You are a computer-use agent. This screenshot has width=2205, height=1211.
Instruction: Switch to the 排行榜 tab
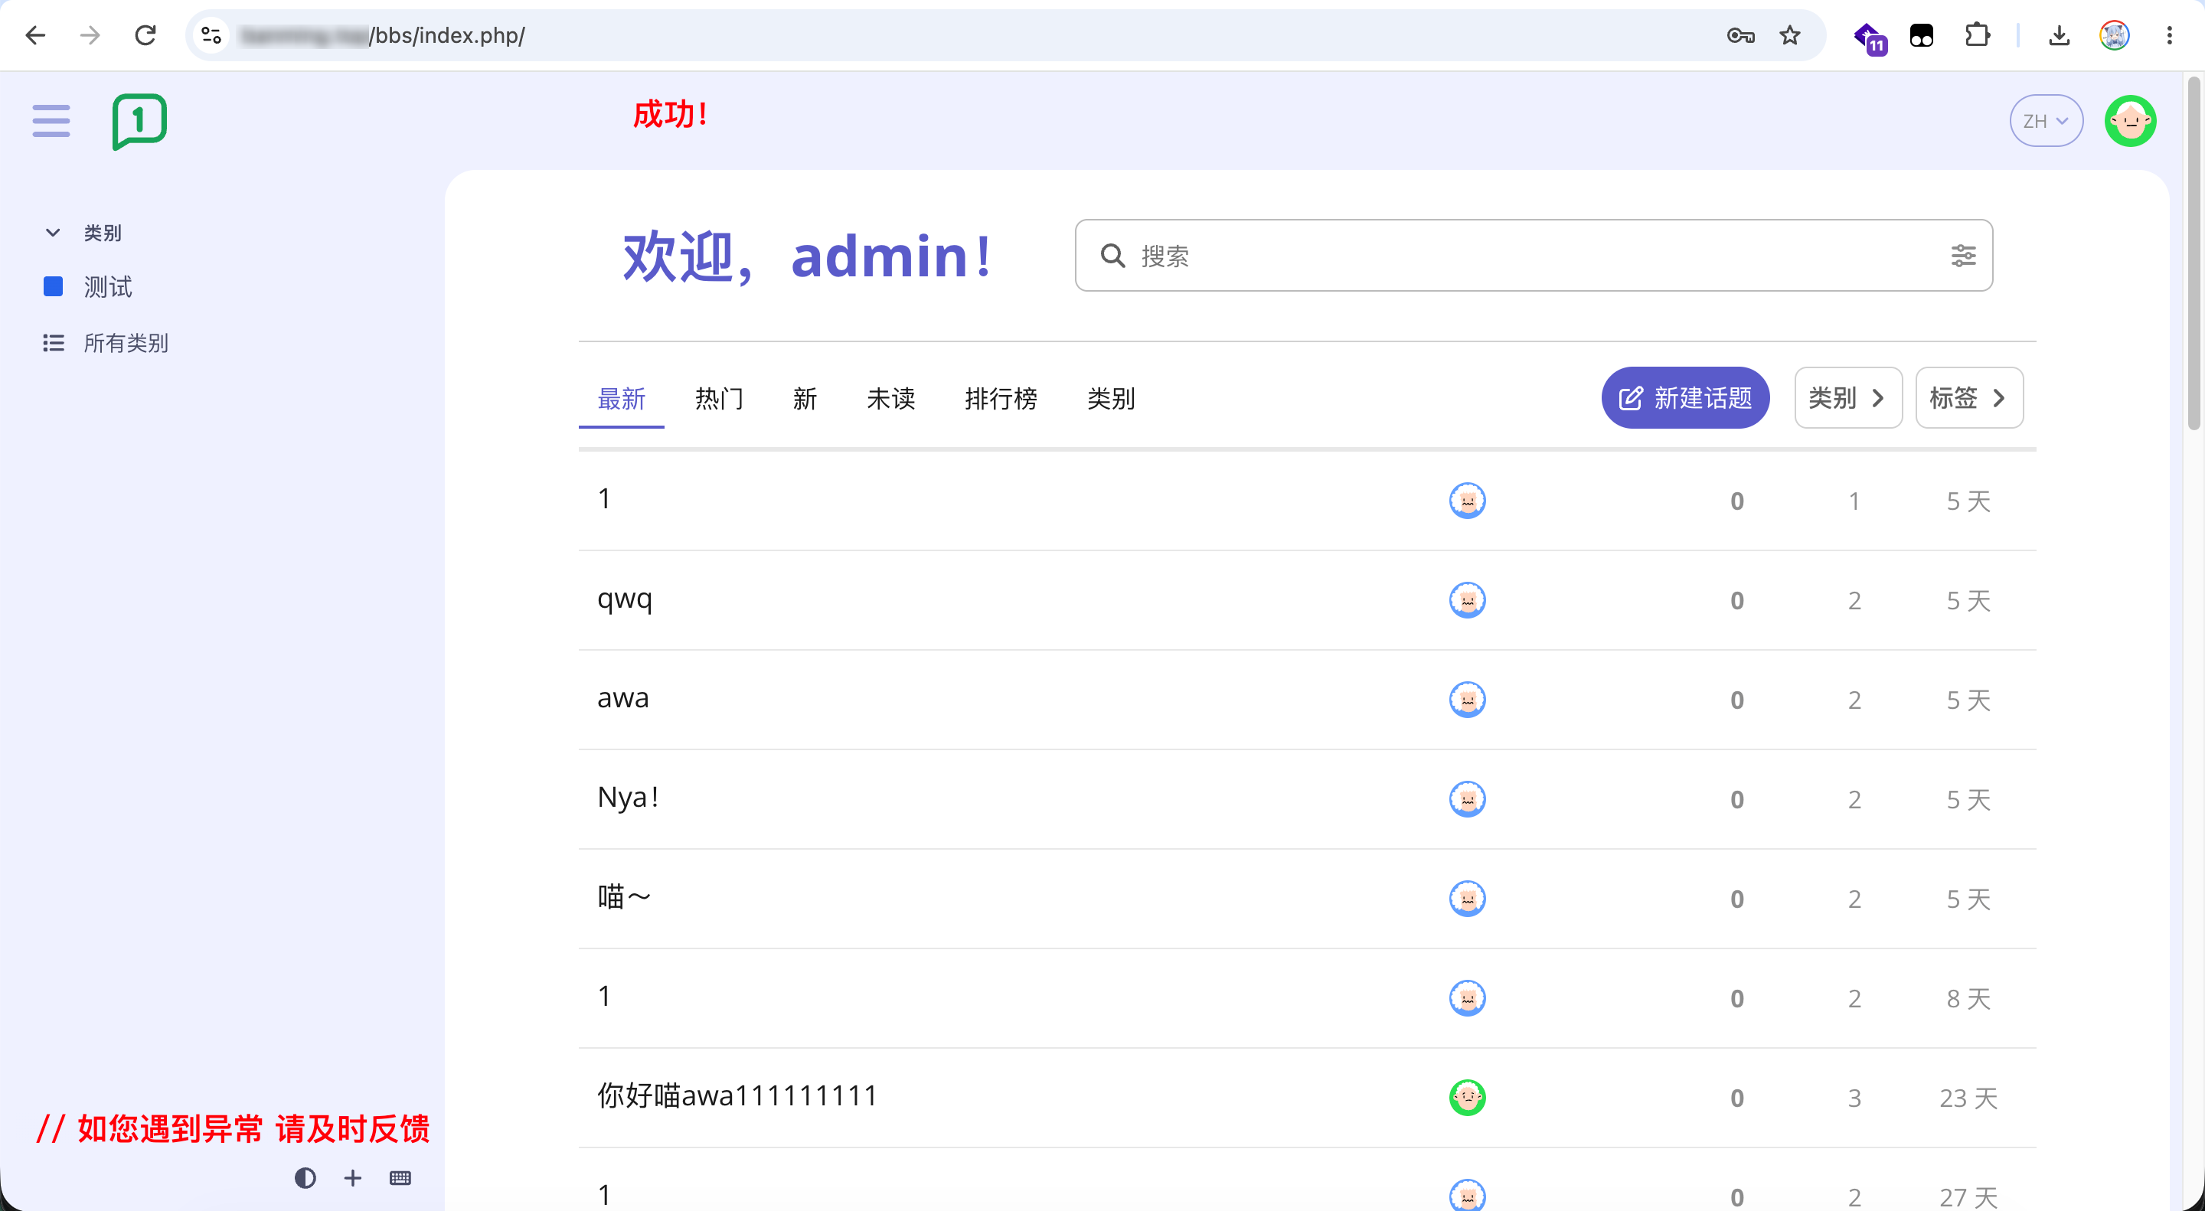[x=1001, y=398]
